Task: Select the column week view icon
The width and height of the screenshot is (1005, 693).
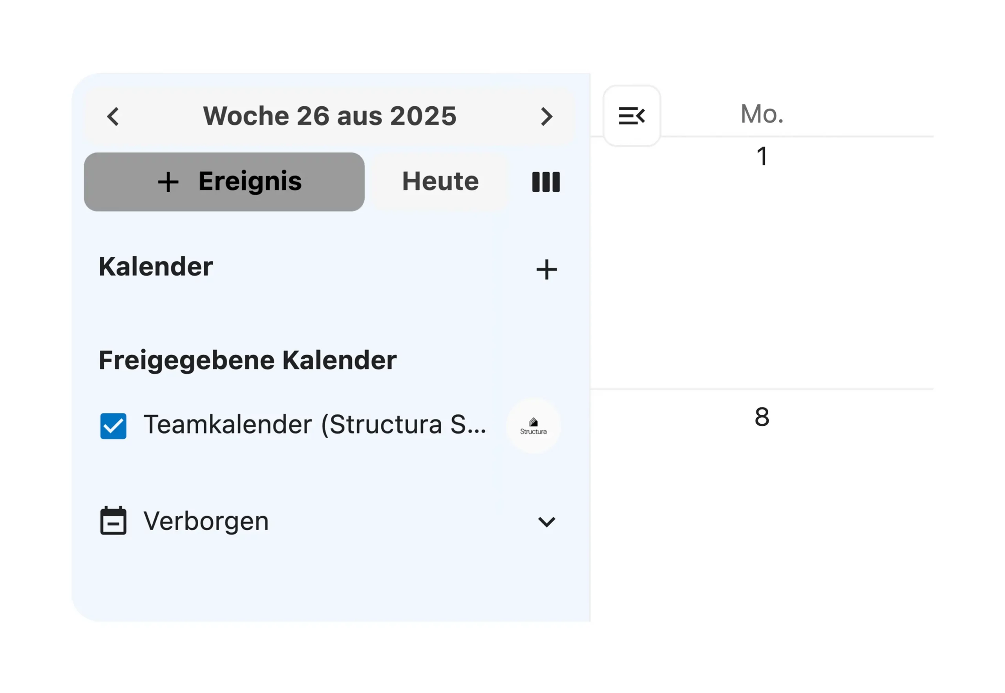Action: pos(546,182)
